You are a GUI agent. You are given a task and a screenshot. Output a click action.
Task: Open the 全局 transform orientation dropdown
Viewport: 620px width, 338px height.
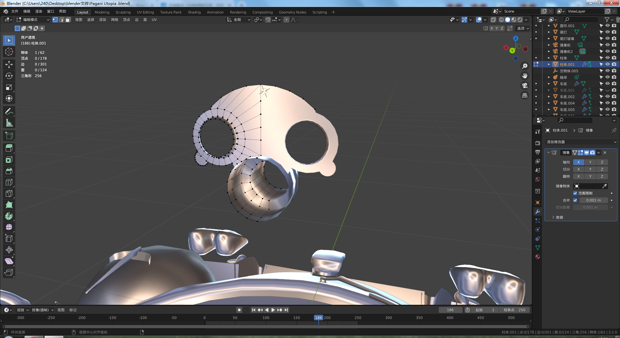(x=239, y=20)
